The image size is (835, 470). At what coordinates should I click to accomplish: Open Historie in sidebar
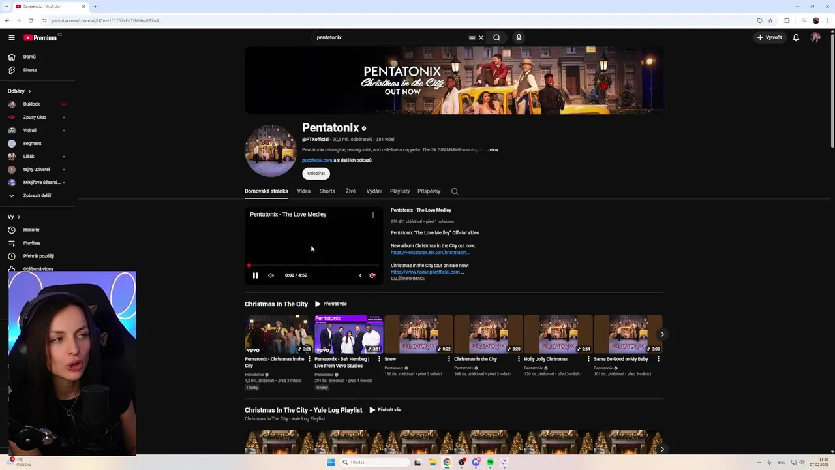click(31, 230)
